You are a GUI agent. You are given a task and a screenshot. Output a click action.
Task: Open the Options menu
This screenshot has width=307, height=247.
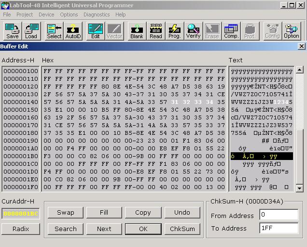(x=69, y=15)
